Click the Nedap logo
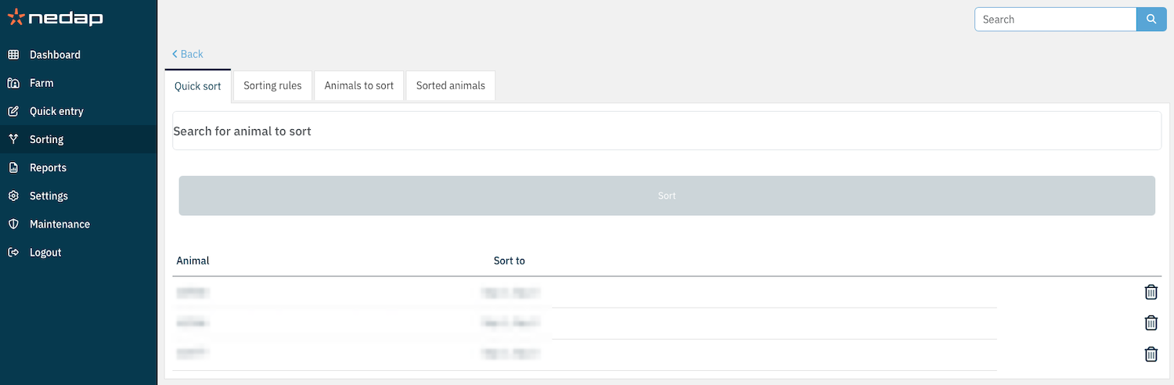 tap(55, 17)
